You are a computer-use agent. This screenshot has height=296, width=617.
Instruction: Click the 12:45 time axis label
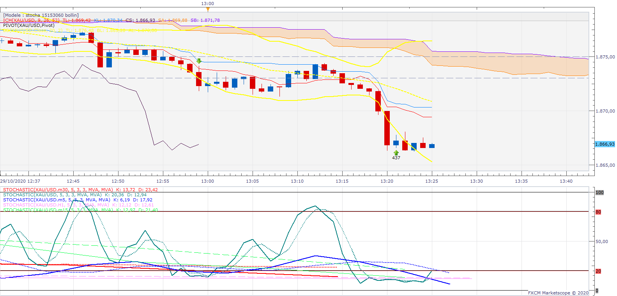click(x=73, y=181)
